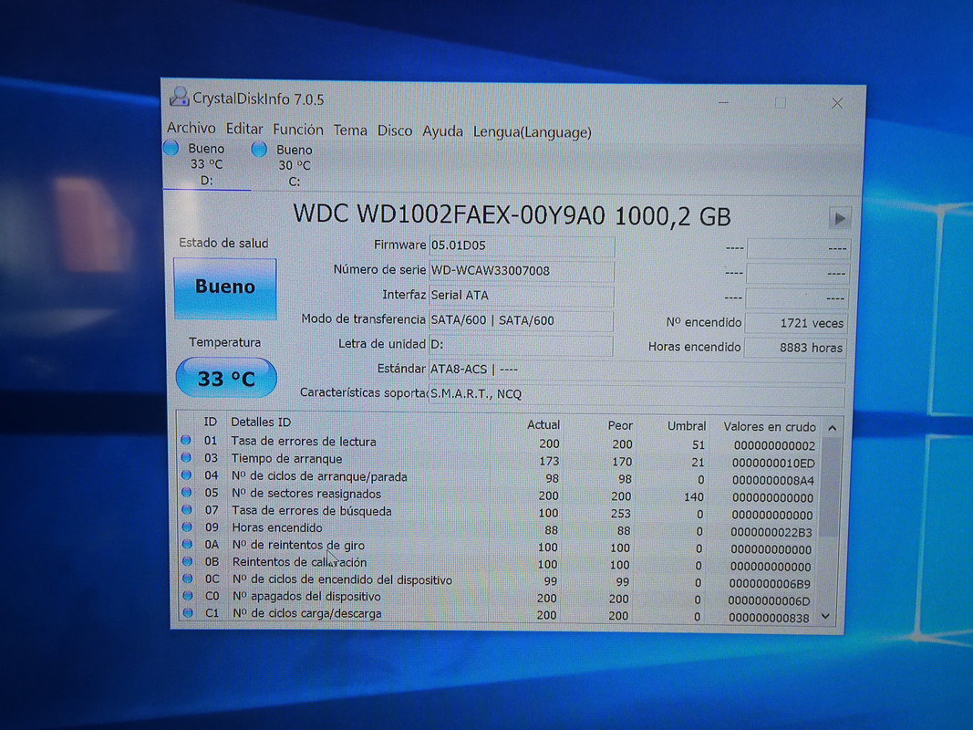Click status dot for attribute 03 row
The width and height of the screenshot is (973, 730).
(x=185, y=457)
